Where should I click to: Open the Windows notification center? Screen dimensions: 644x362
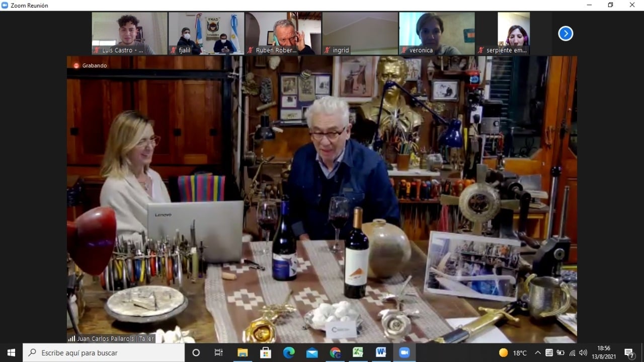629,352
